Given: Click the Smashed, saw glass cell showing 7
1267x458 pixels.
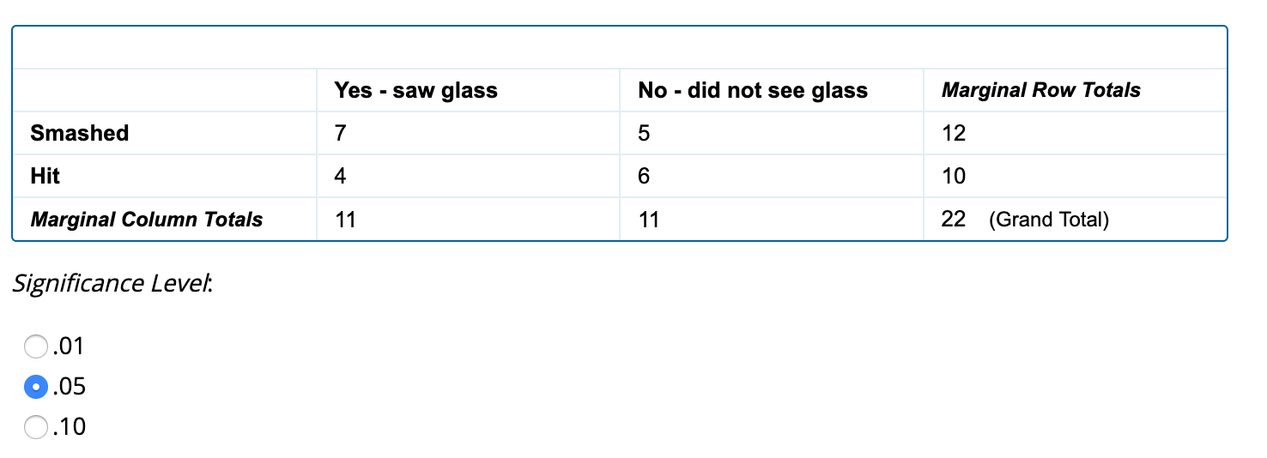Looking at the screenshot, I should pyautogui.click(x=342, y=133).
